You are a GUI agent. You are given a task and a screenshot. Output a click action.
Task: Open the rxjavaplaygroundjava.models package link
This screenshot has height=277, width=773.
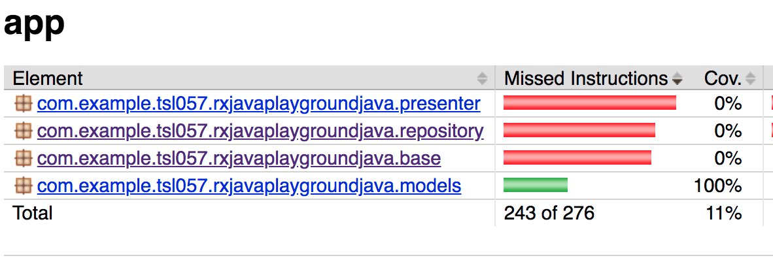[249, 186]
